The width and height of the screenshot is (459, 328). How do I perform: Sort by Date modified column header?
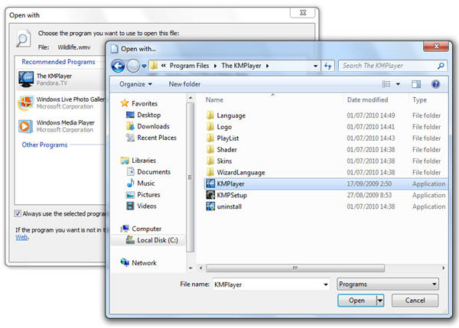(369, 100)
